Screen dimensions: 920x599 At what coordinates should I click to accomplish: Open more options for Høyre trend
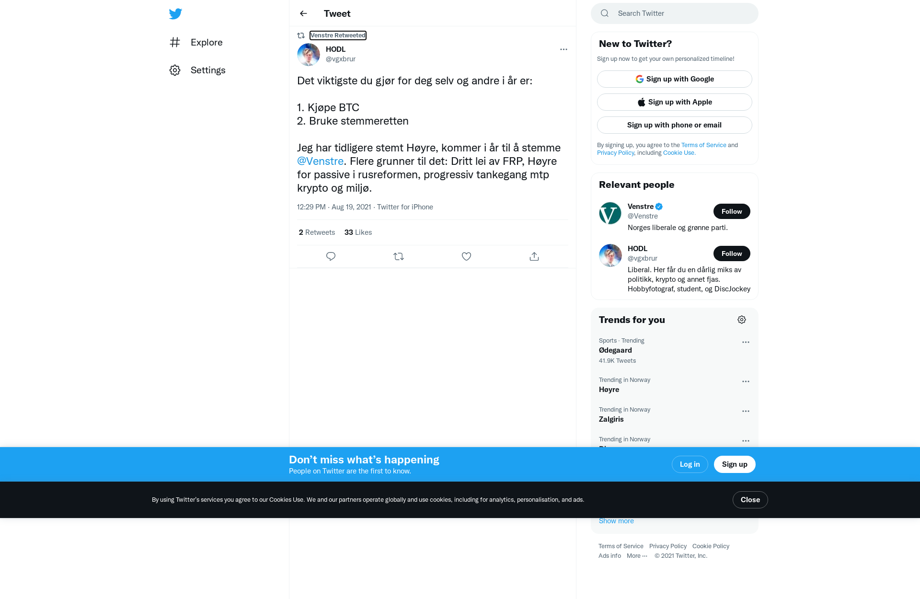746,381
